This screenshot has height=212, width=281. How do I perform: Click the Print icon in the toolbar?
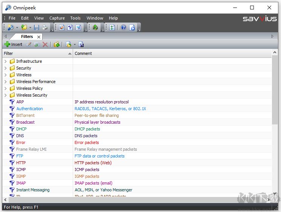coord(45,27)
